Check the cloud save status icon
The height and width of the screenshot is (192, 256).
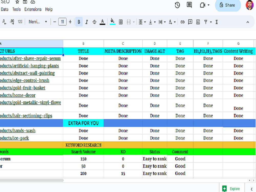point(33,2)
